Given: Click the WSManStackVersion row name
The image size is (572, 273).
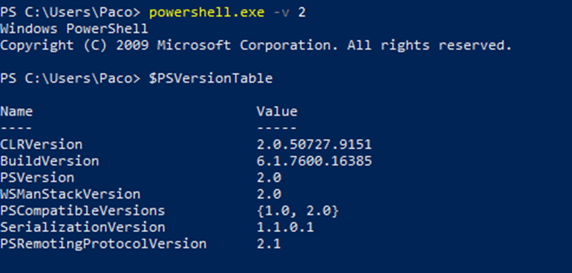Looking at the screenshot, I should point(70,194).
